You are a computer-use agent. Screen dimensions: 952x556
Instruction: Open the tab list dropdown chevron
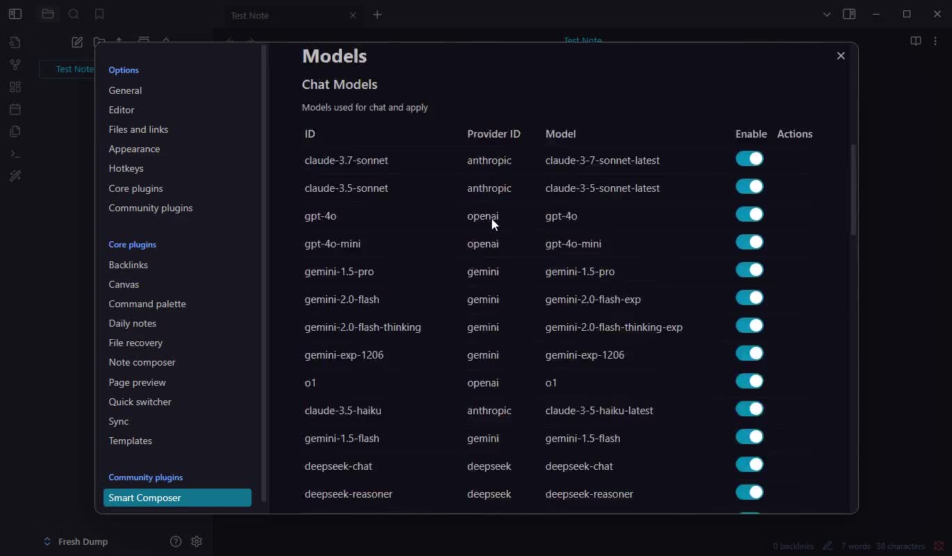(x=827, y=14)
